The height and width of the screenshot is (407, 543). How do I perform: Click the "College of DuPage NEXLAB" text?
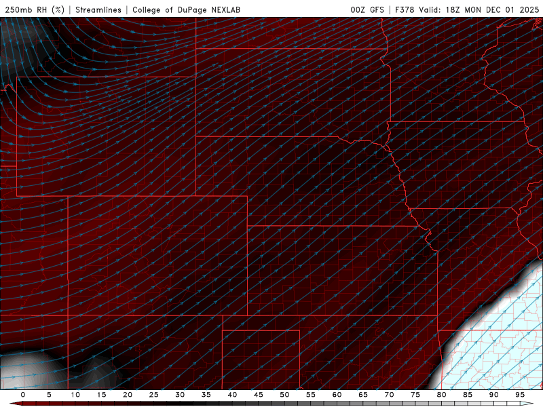(x=186, y=9)
